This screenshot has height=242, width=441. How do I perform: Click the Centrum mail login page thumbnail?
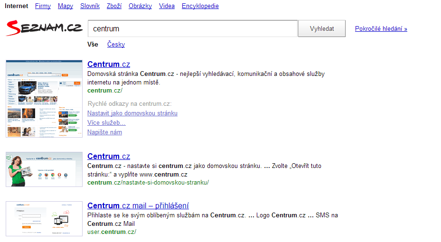pyautogui.click(x=44, y=219)
